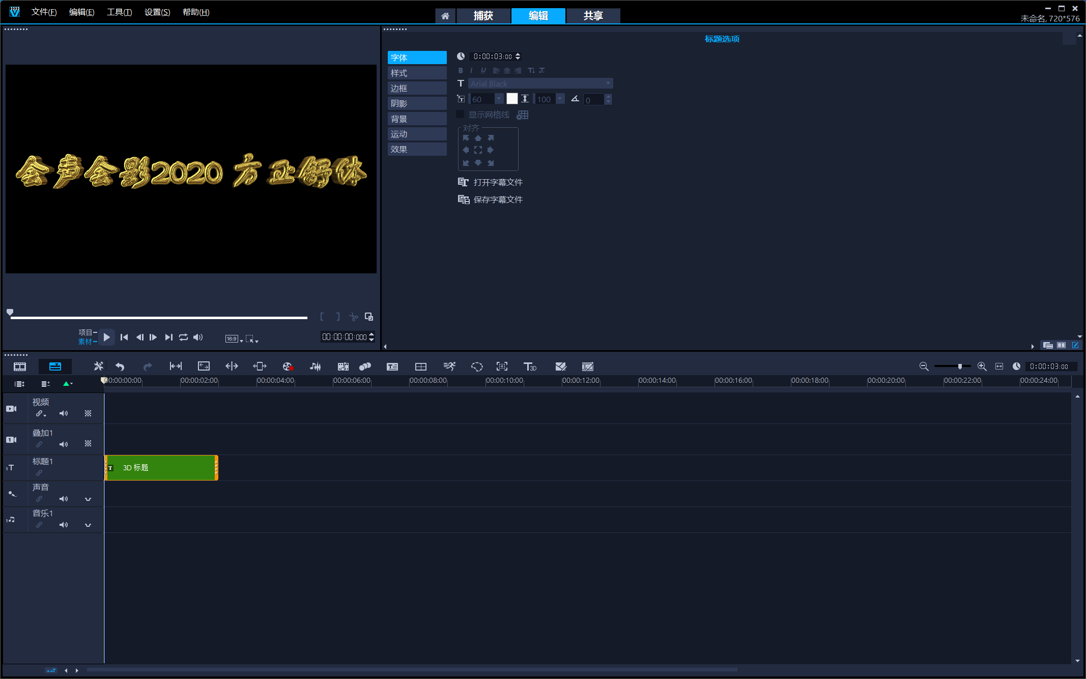Image resolution: width=1086 pixels, height=679 pixels.
Task: Increase the title duration stepper
Action: (x=518, y=54)
